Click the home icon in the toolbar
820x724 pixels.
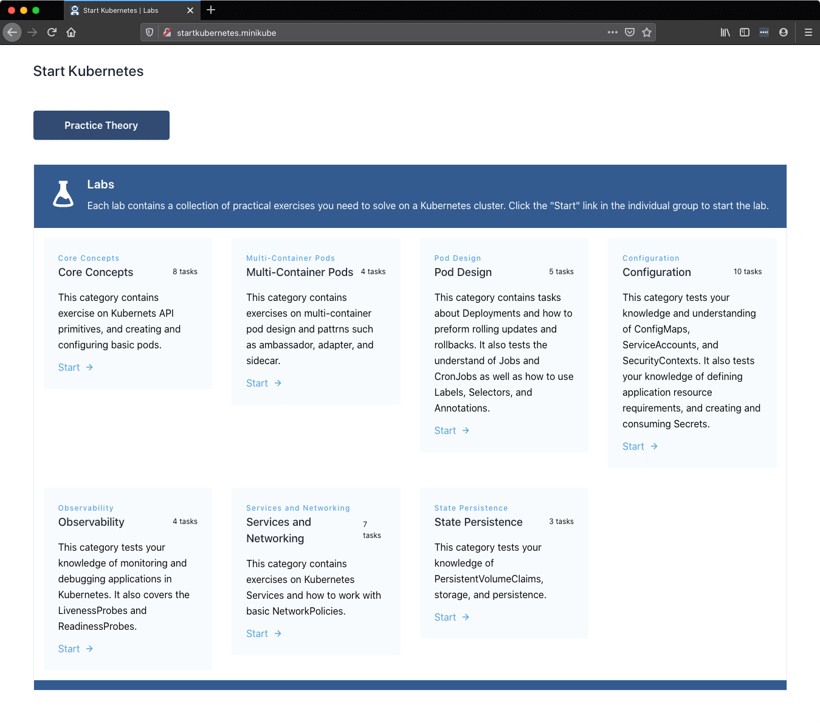[71, 32]
